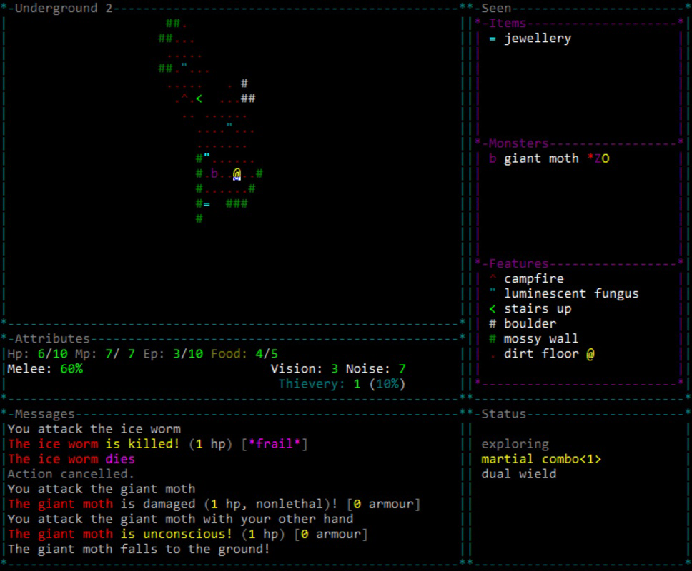
Task: Select the luminescent fungus entry in Features
Action: point(564,294)
